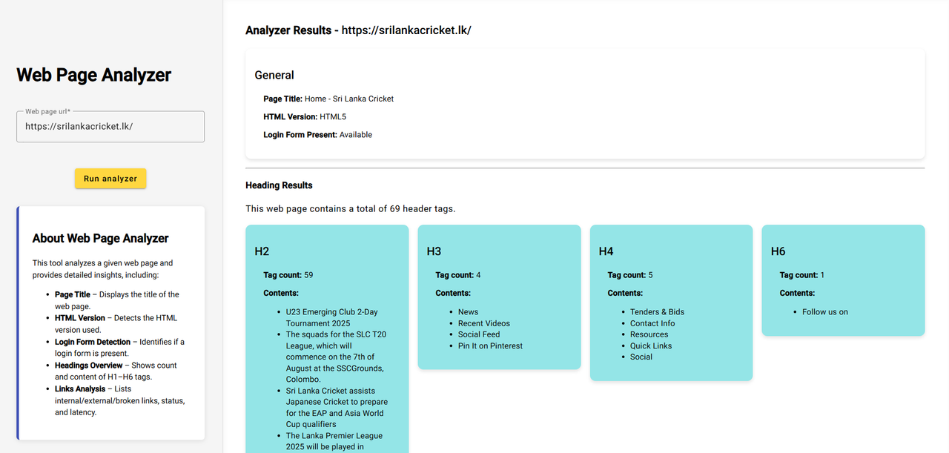Image resolution: width=949 pixels, height=453 pixels.
Task: Click the HTML Version bullet in About panel
Action: coord(116,324)
